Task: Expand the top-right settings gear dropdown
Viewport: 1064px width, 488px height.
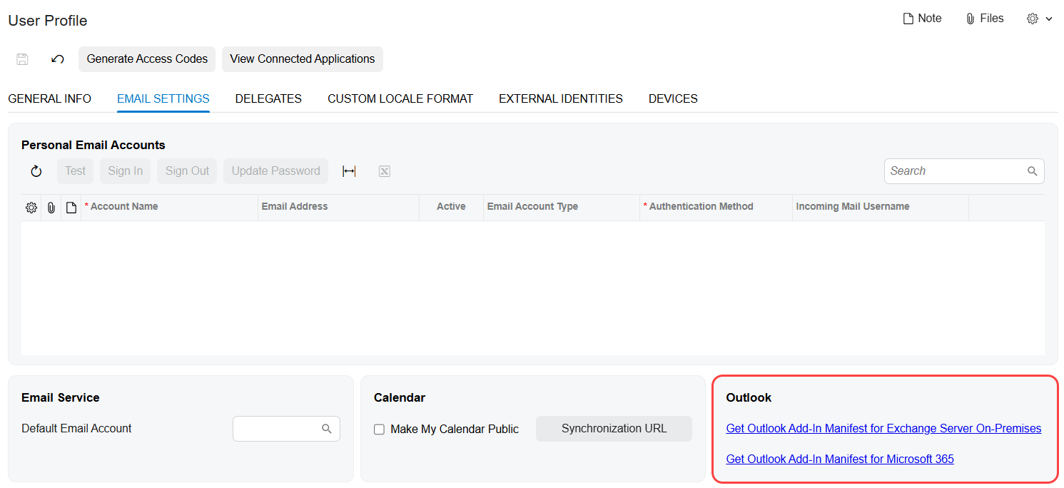Action: pos(1039,19)
